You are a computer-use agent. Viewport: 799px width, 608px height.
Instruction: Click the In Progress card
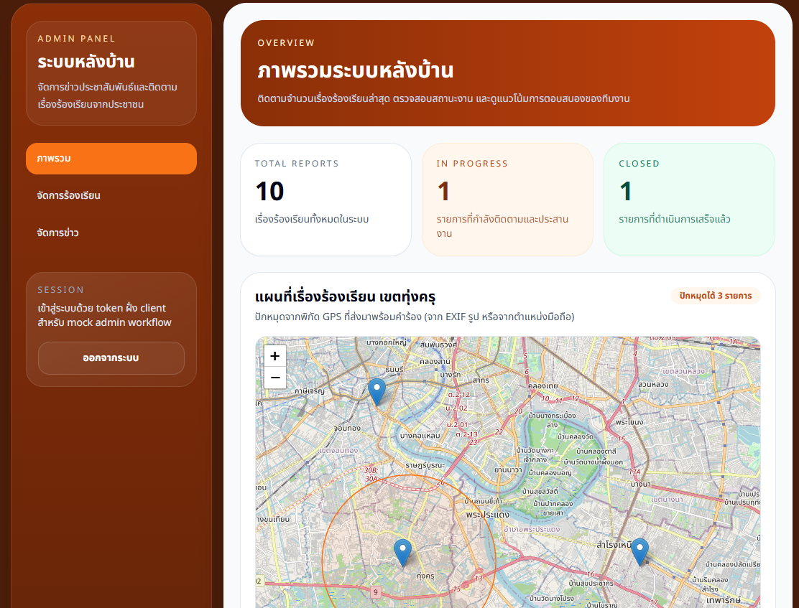(x=507, y=200)
